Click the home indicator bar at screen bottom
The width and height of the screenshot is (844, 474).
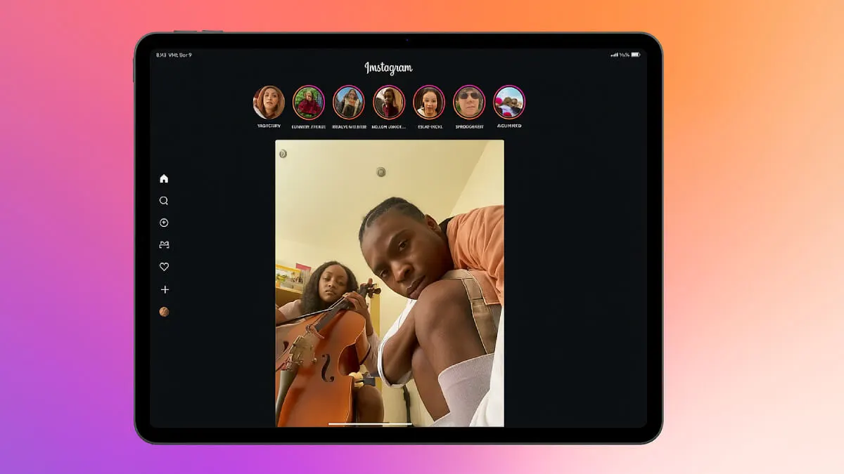pyautogui.click(x=370, y=423)
